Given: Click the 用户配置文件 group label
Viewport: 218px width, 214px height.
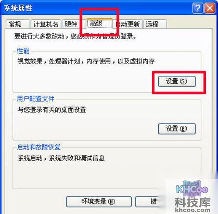Looking at the screenshot, I should pos(35,99).
